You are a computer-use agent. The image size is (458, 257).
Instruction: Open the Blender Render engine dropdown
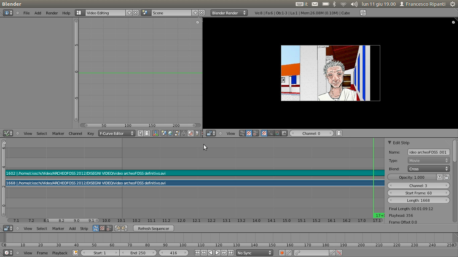(229, 13)
